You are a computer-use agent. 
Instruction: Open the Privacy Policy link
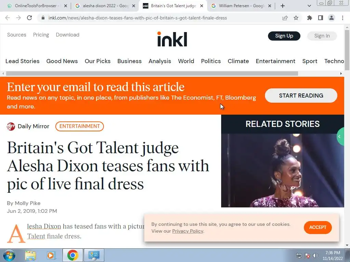pos(188,231)
